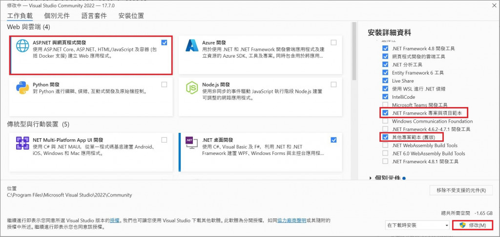Click the Node.js development logo icon

point(192,88)
